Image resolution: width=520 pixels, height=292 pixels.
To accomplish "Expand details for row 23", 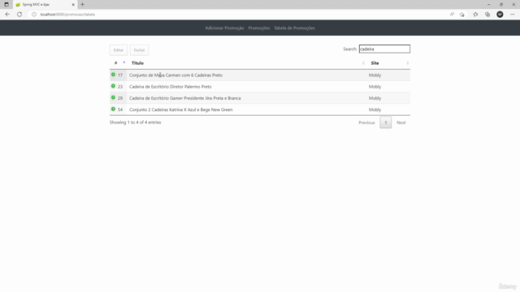I will click(x=113, y=86).
